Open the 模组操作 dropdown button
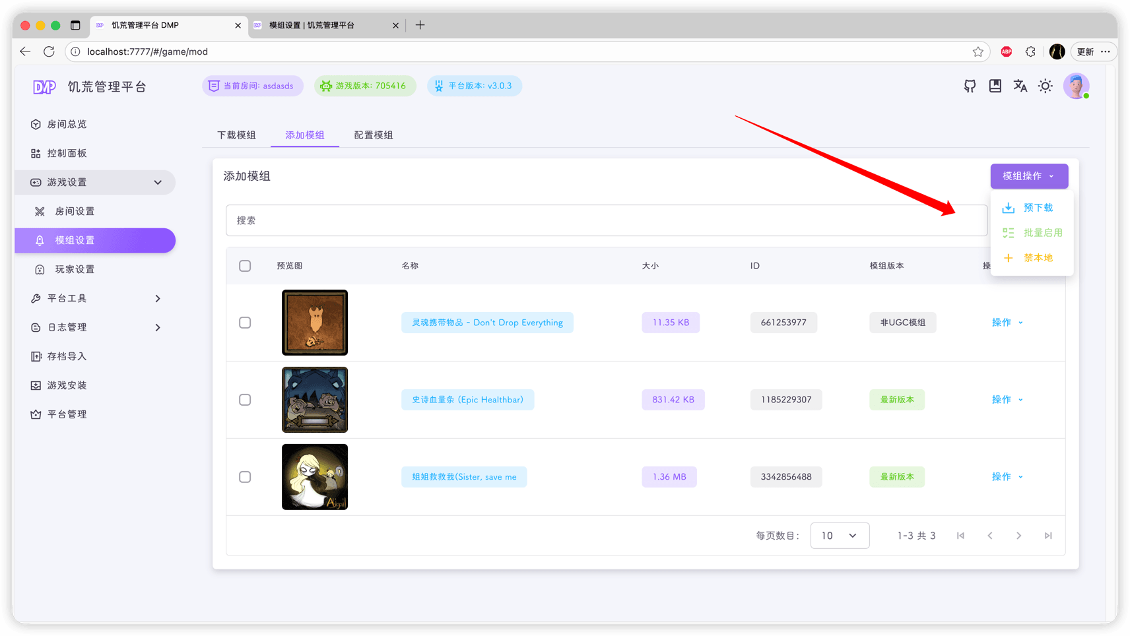 click(1028, 176)
